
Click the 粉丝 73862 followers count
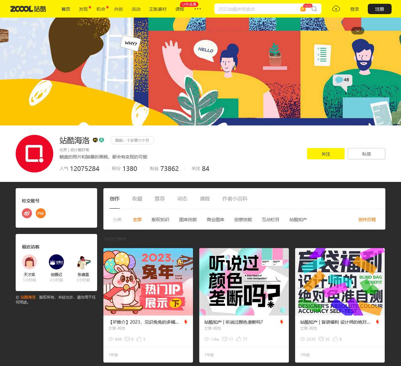coord(164,168)
